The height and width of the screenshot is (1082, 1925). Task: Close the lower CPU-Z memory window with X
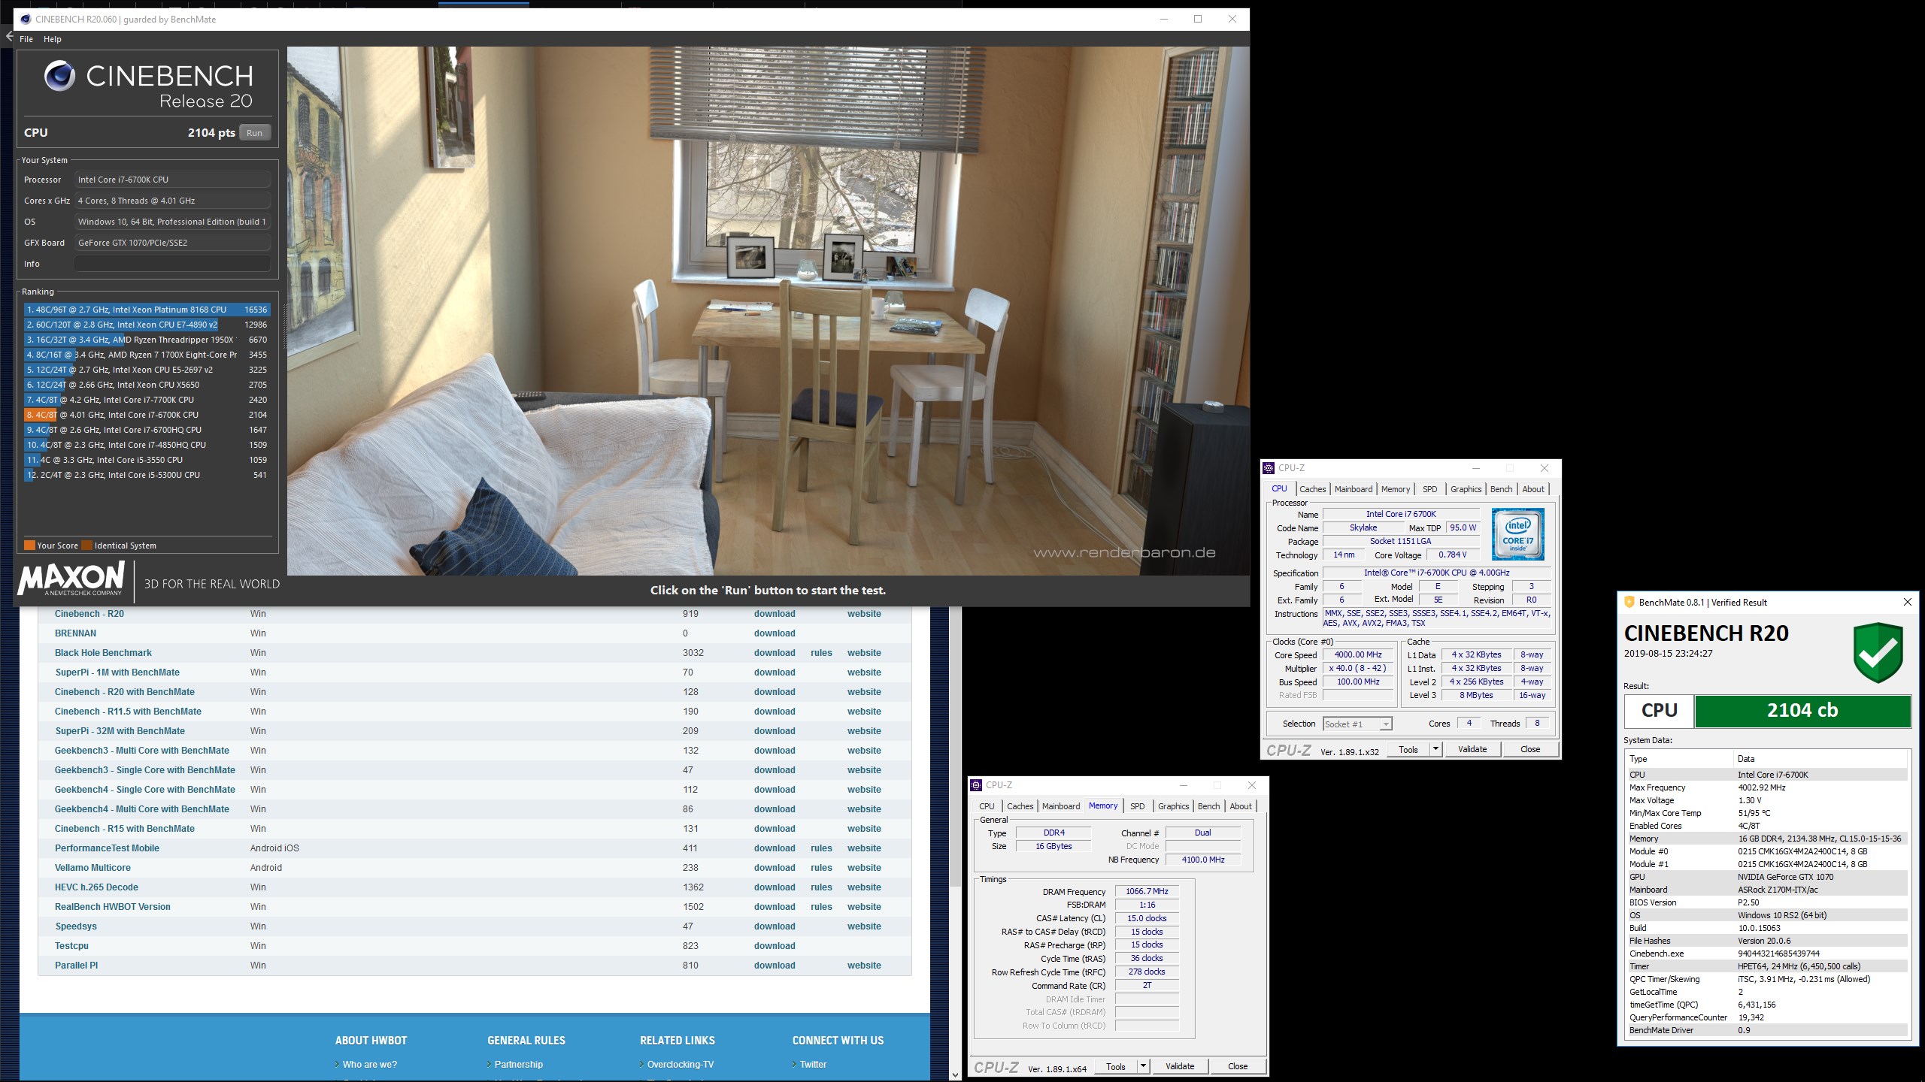tap(1252, 785)
